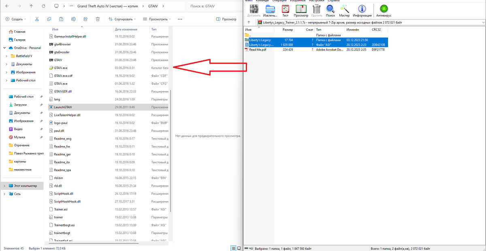486x251 pixels.
Task: Collapse the OneDrive - Personal node
Action: [4, 48]
